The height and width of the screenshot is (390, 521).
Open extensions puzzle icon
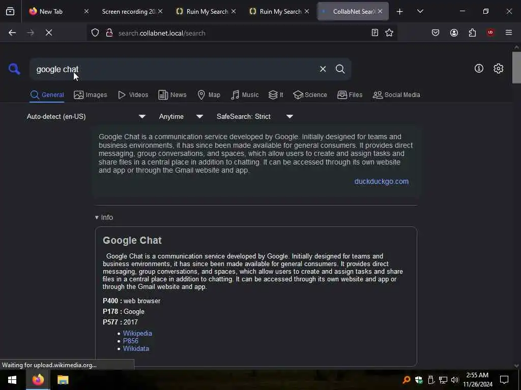click(x=472, y=32)
